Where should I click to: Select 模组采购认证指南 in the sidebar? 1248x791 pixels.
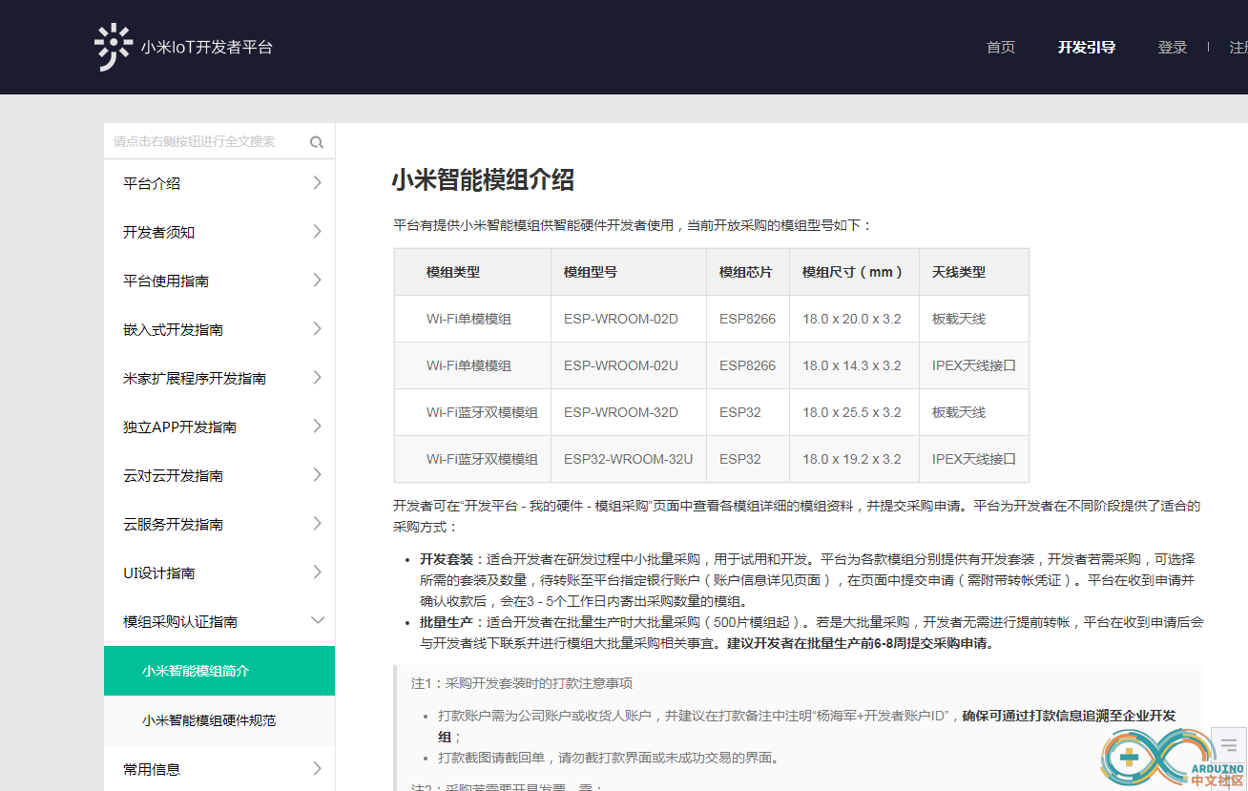point(180,621)
